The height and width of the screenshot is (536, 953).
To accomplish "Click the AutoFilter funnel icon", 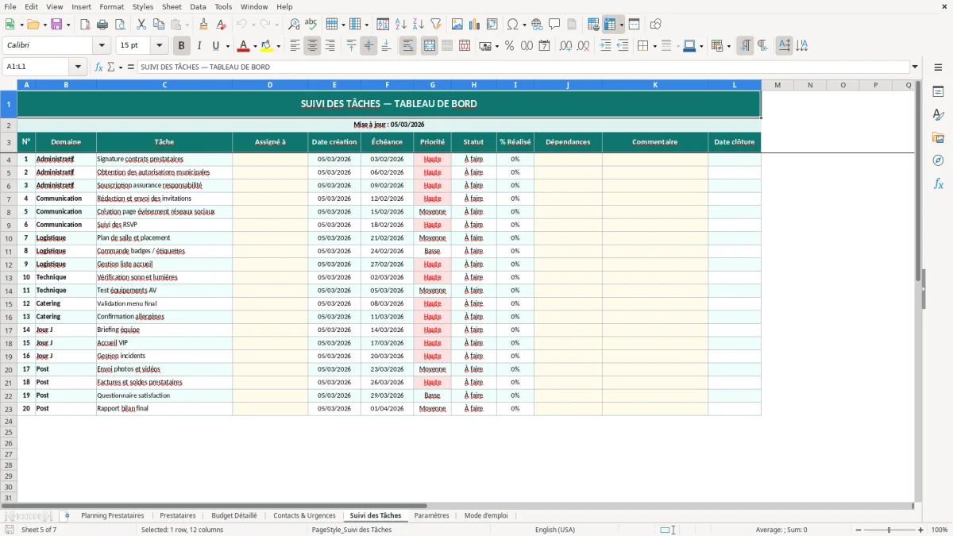I will [x=435, y=25].
